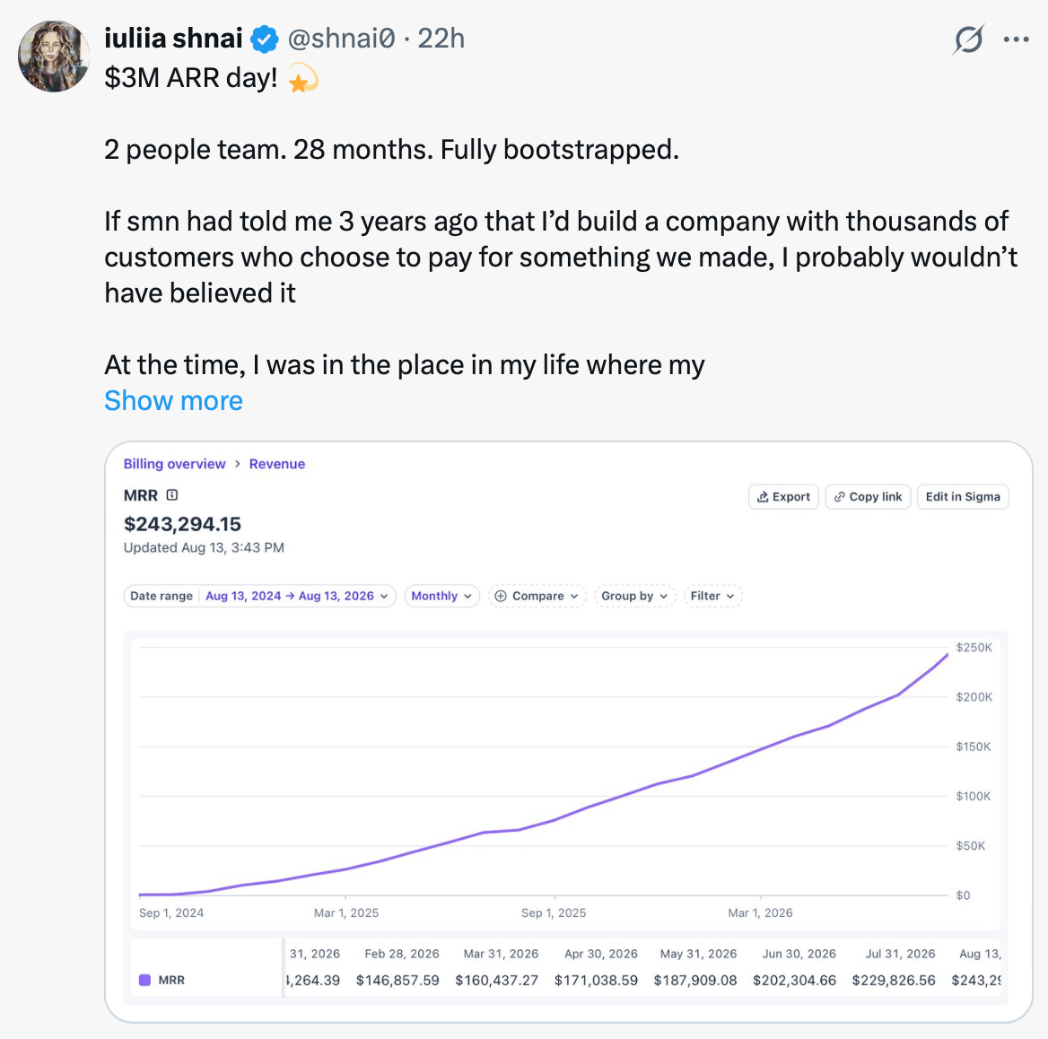Open the three-dot more options menu
The height and width of the screenshot is (1039, 1048).
tap(1016, 39)
